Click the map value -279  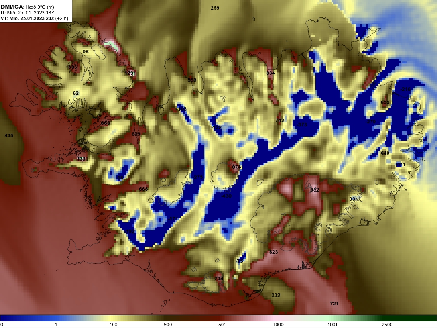(x=371, y=122)
